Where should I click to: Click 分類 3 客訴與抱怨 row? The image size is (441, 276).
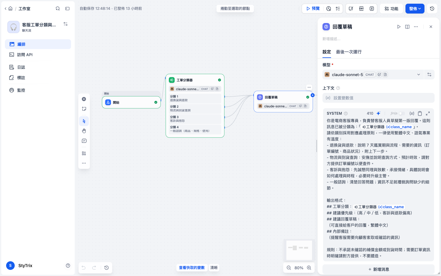[x=195, y=119]
